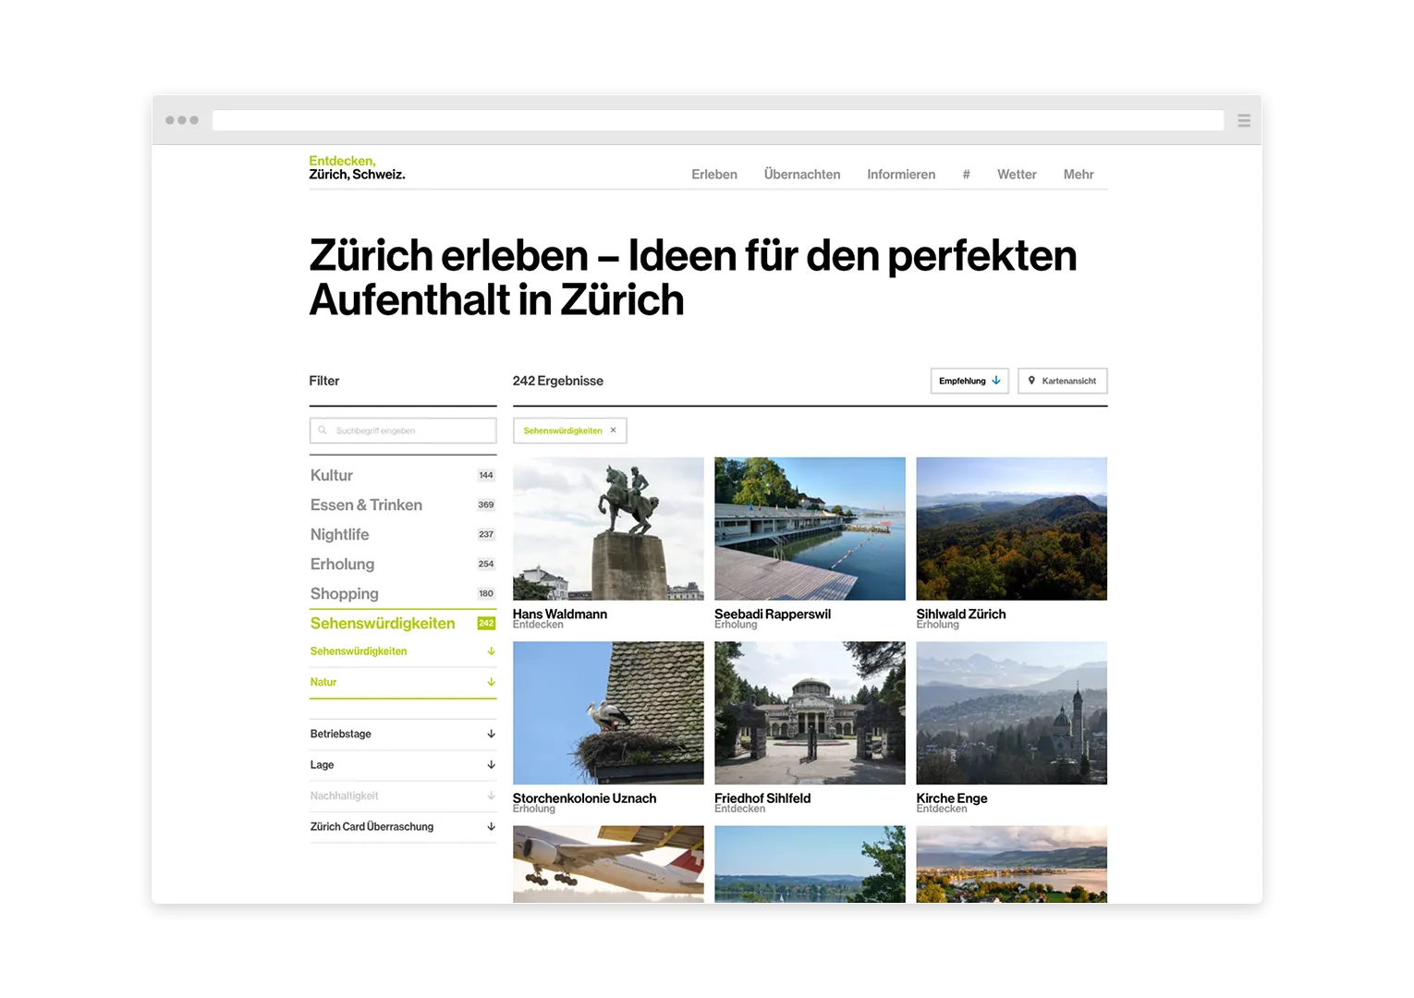Open the Mehr navigation menu
The height and width of the screenshot is (998, 1414).
1079,175
